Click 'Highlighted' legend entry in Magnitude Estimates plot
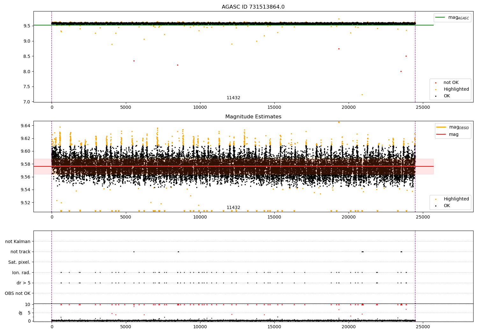 click(456, 199)
